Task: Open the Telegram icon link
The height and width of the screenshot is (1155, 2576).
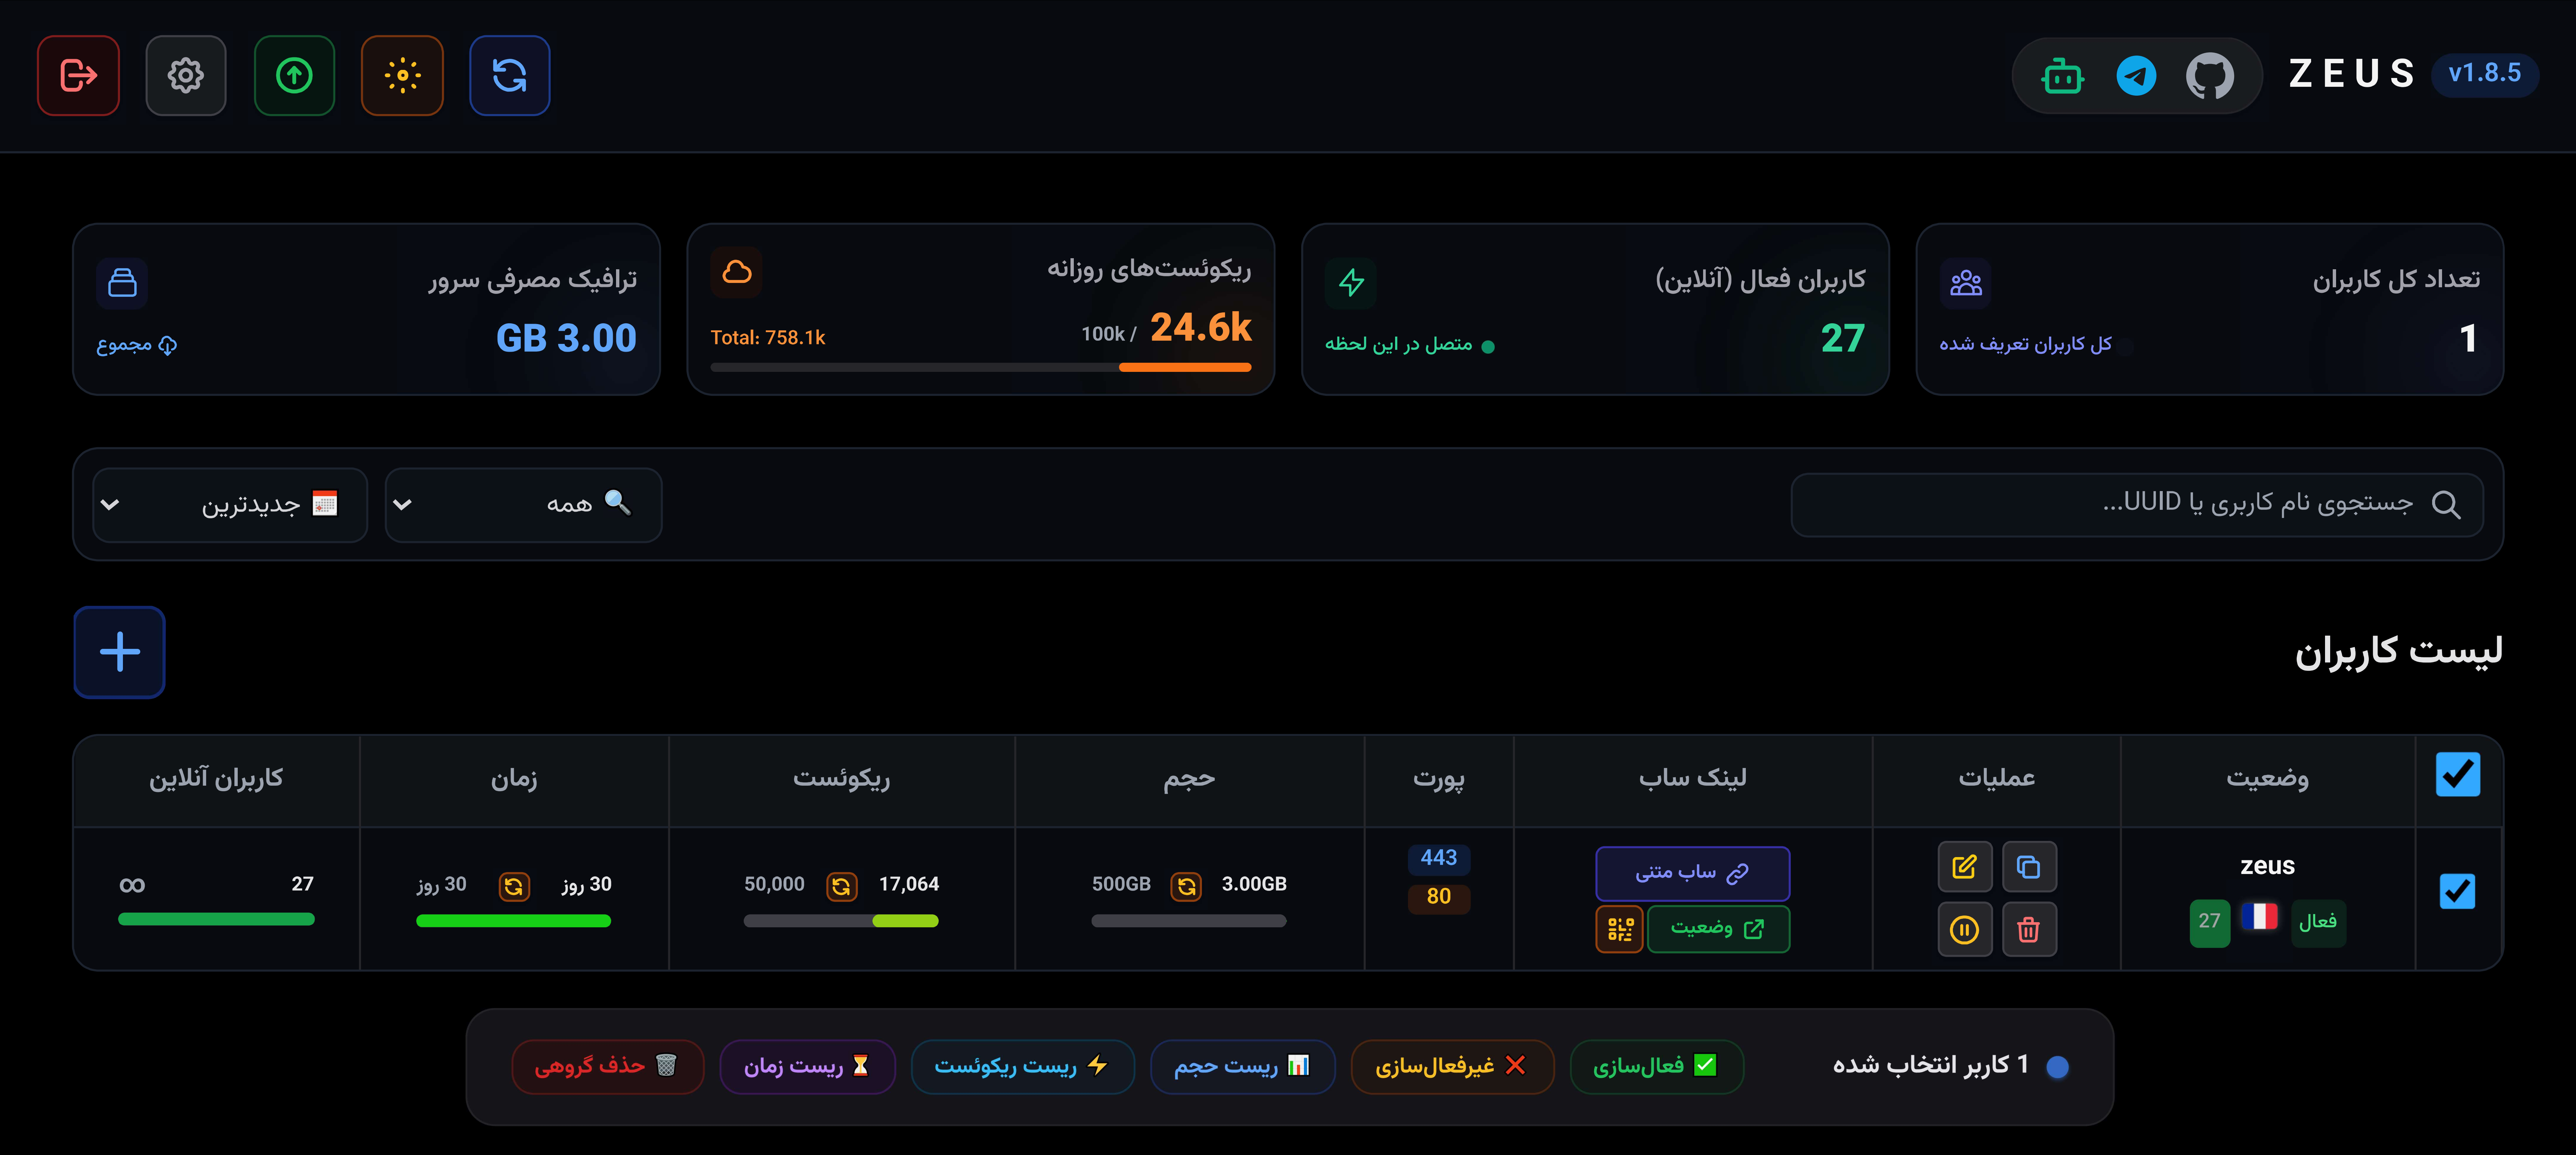Action: pyautogui.click(x=2136, y=76)
